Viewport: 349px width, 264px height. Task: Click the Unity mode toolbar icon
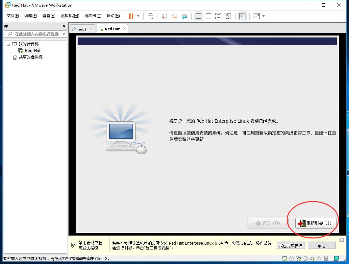point(228,16)
